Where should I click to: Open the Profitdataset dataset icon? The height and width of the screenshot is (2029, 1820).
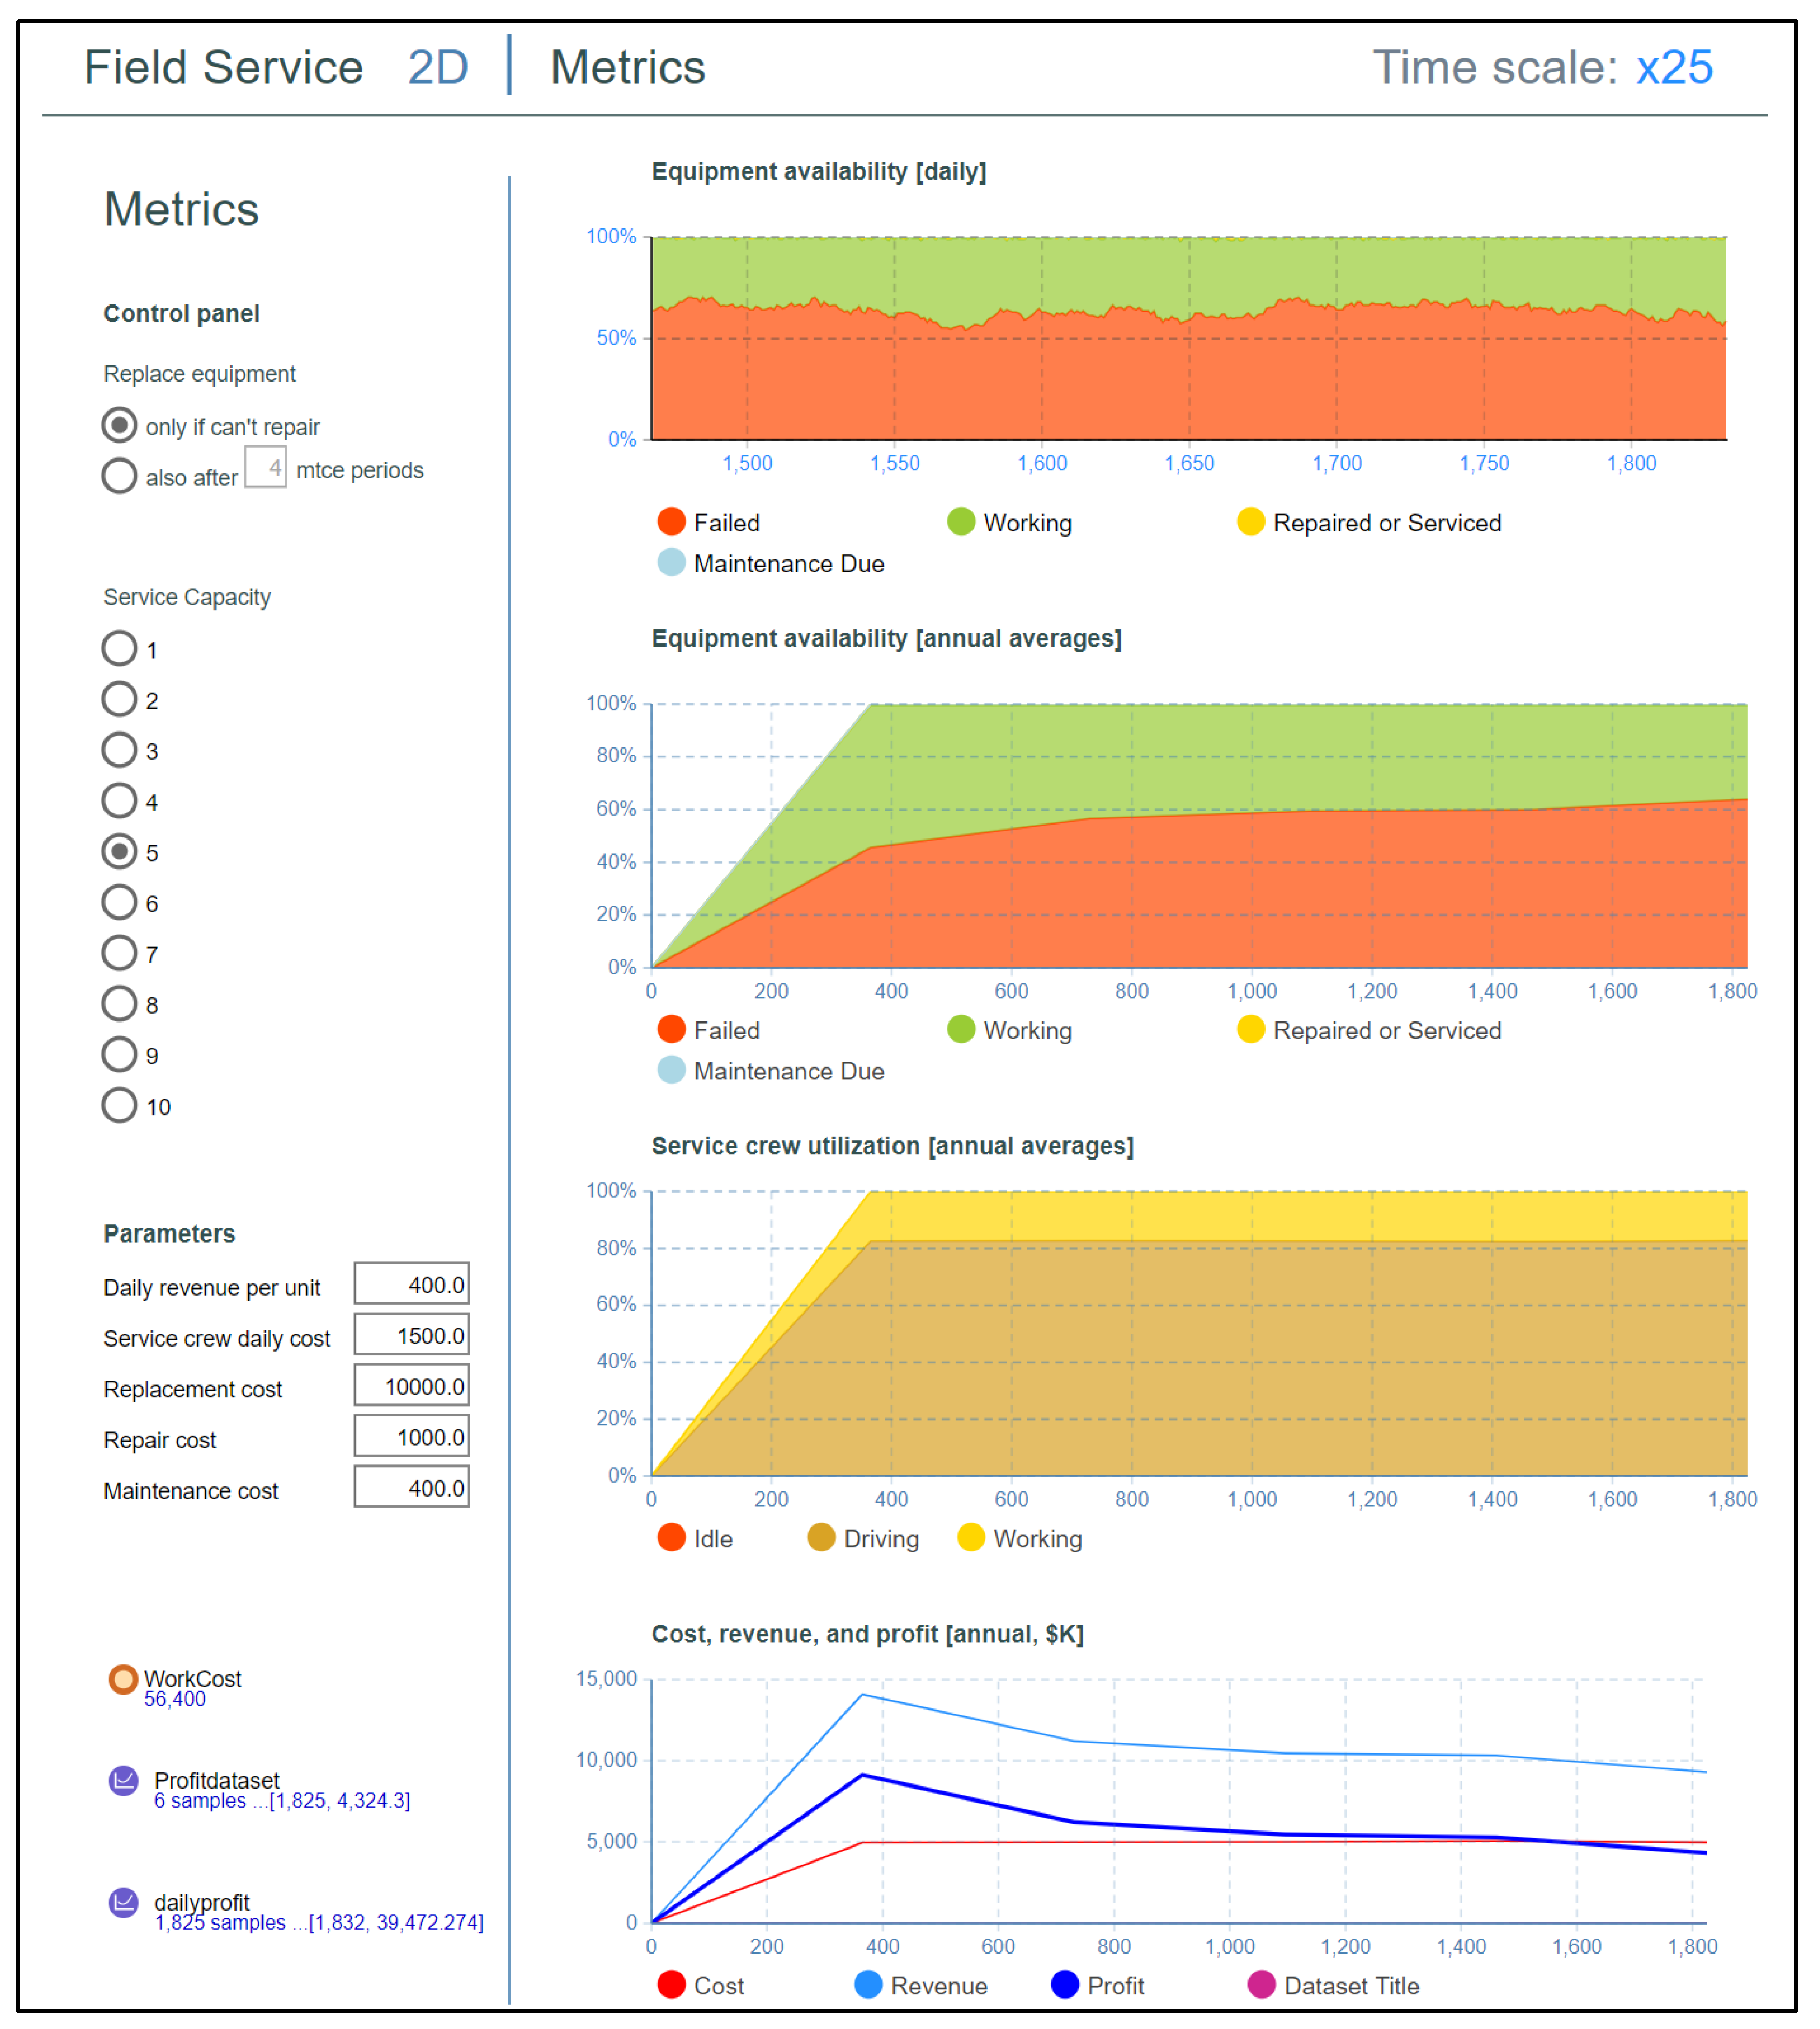123,1781
